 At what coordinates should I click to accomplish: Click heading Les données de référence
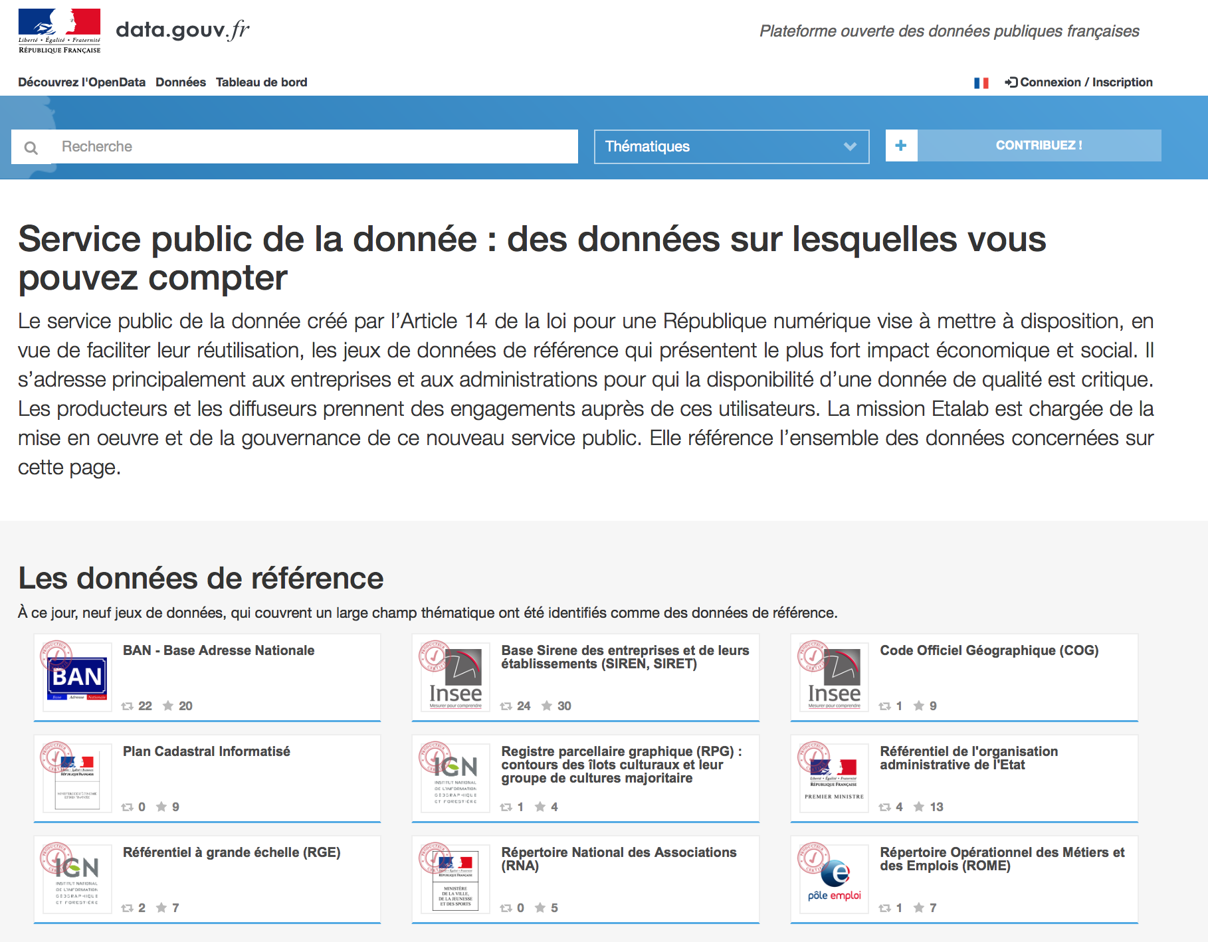201,578
